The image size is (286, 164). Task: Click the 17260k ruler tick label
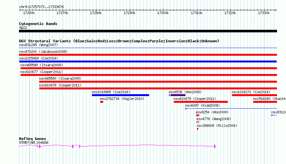click(29, 13)
